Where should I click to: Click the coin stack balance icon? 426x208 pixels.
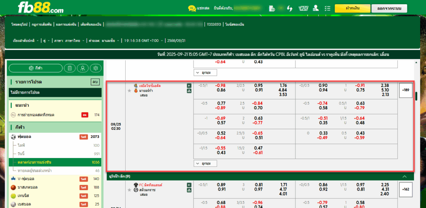pyautogui.click(x=272, y=8)
